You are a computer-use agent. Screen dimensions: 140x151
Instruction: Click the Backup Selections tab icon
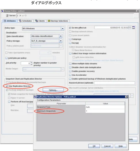pos(49,21)
